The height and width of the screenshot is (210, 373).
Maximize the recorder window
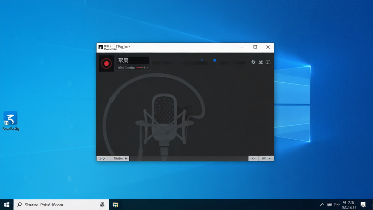click(255, 47)
